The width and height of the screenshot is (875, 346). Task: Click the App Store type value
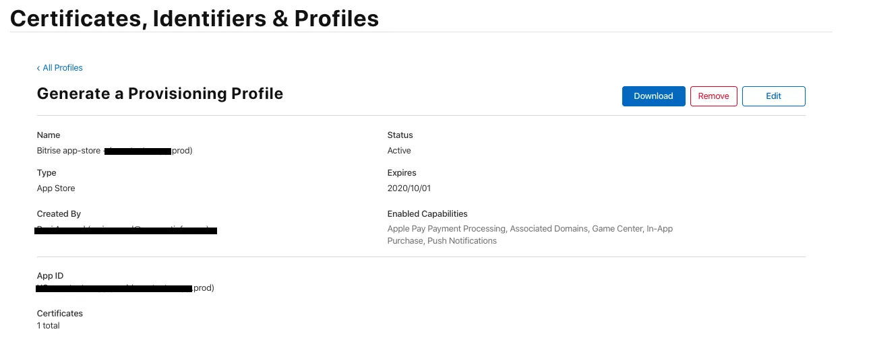[56, 188]
